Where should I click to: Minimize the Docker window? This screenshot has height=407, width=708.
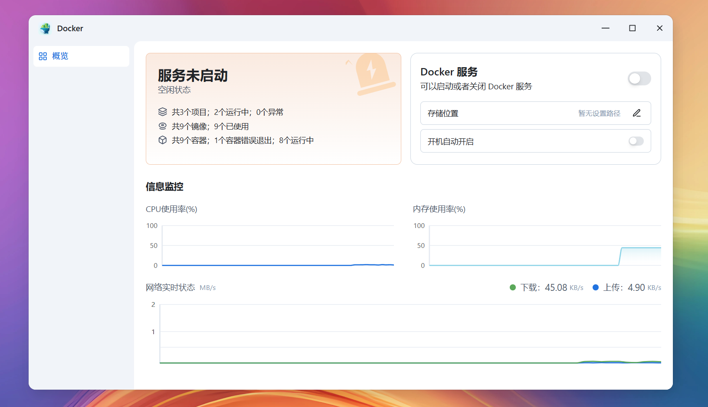click(x=606, y=28)
